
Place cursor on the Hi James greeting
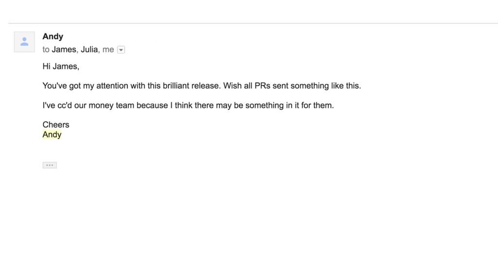tap(61, 66)
